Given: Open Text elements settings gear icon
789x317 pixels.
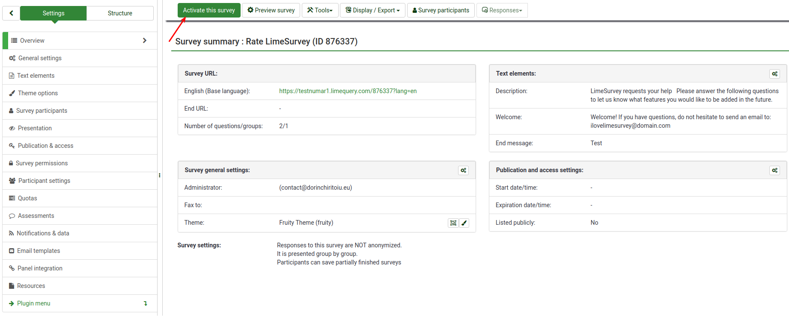Looking at the screenshot, I should (x=774, y=74).
